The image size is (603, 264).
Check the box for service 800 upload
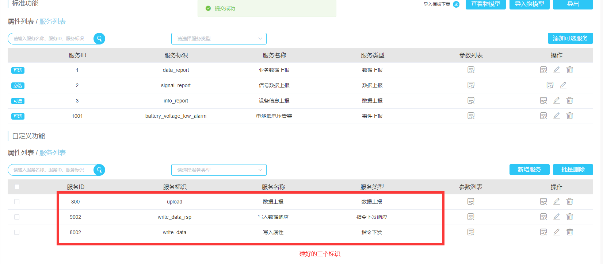[x=17, y=202]
